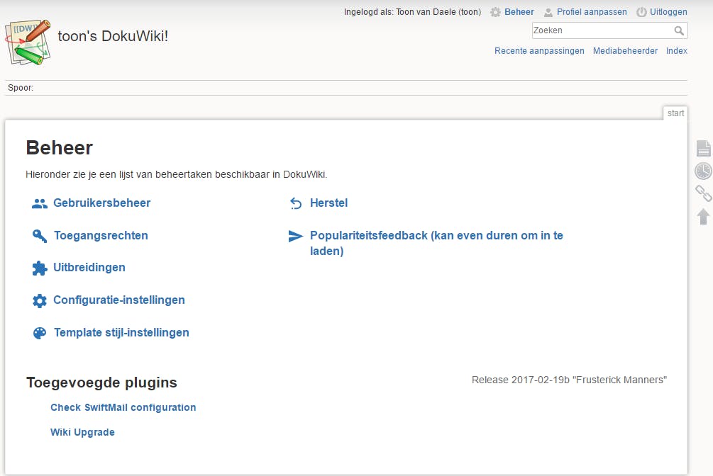Click the profile person icon in header
The image size is (713, 476).
548,12
